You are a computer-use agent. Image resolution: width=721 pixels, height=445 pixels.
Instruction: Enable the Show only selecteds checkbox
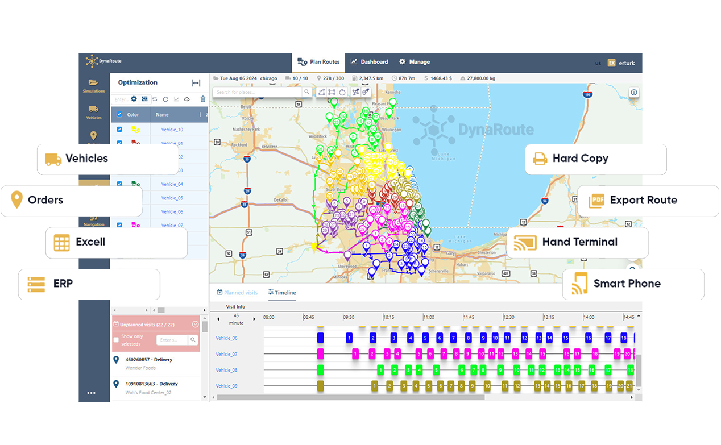tap(116, 340)
